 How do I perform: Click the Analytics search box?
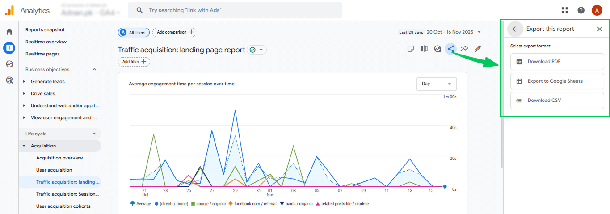[235, 10]
